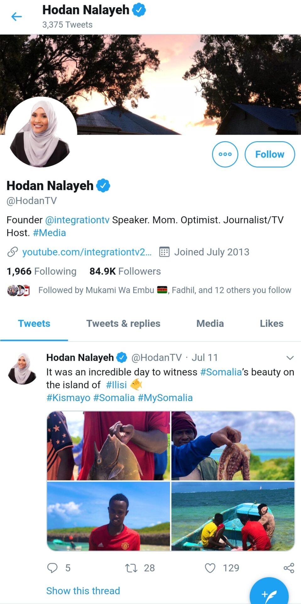The width and height of the screenshot is (301, 604).
Task: Share the tweet via share icon
Action: (289, 568)
